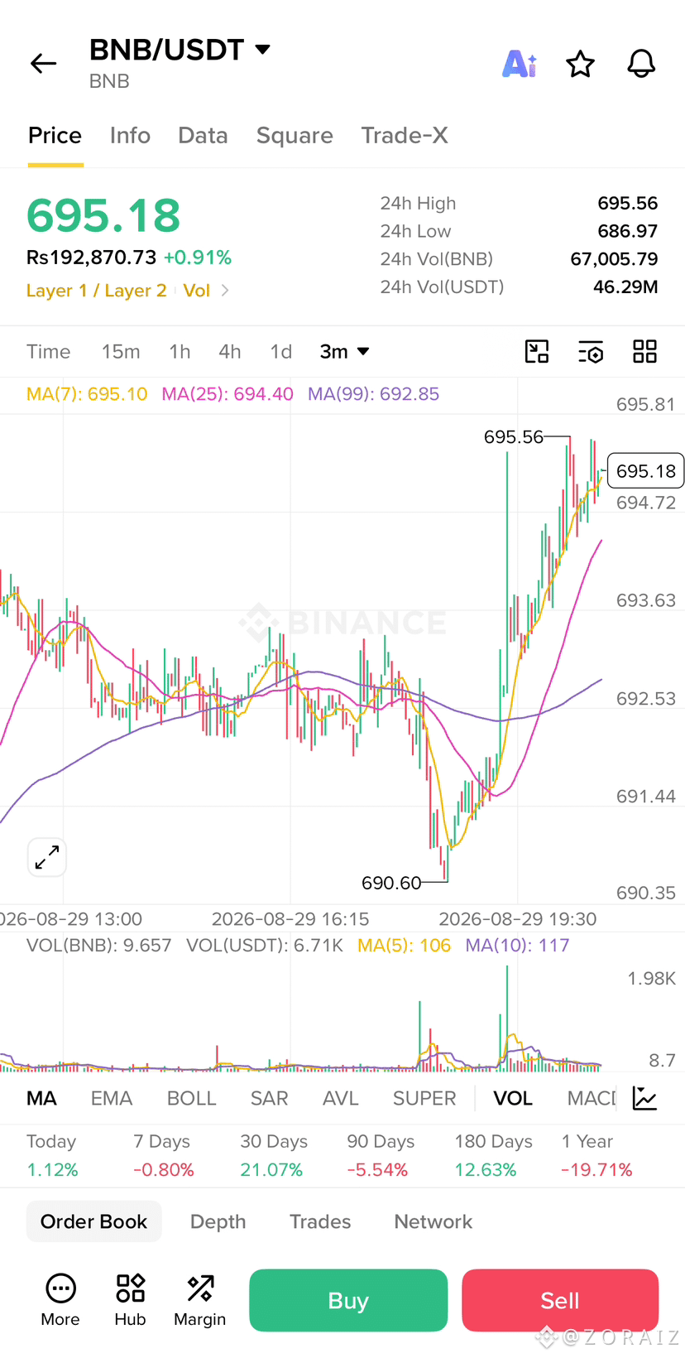Toggle the BOLL indicator
The image size is (685, 1358).
coord(191,1098)
